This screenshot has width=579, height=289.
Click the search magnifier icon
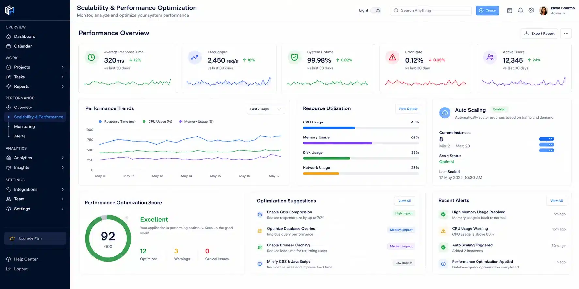(x=396, y=10)
